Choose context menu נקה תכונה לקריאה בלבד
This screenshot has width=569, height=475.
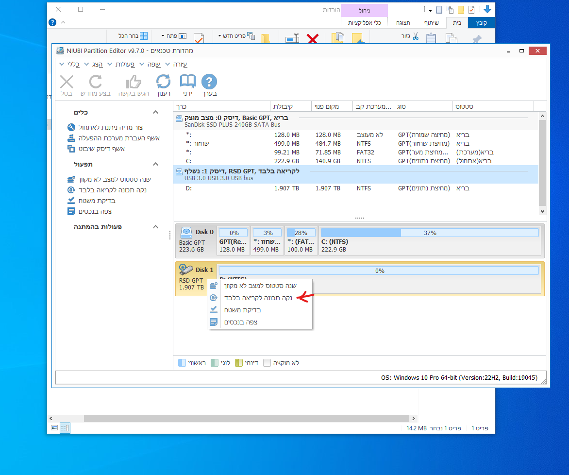pos(260,298)
